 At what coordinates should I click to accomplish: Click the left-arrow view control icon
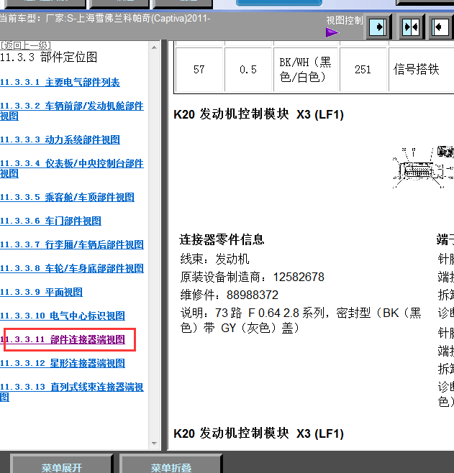(441, 27)
